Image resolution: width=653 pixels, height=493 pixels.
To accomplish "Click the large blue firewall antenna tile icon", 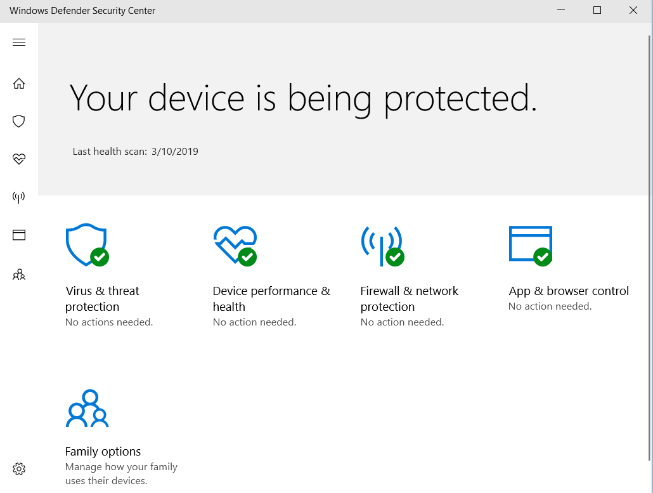I will click(383, 246).
